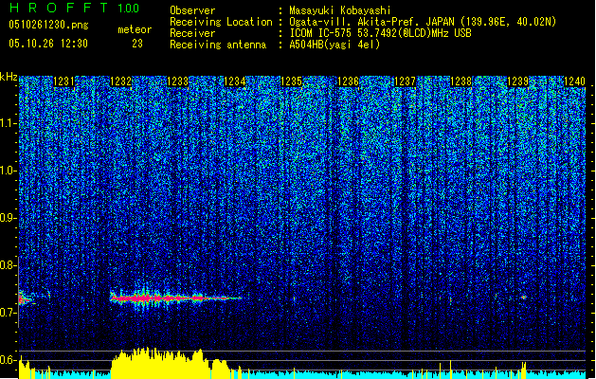Click the 1239 time marker
The height and width of the screenshot is (379, 596).
[518, 81]
